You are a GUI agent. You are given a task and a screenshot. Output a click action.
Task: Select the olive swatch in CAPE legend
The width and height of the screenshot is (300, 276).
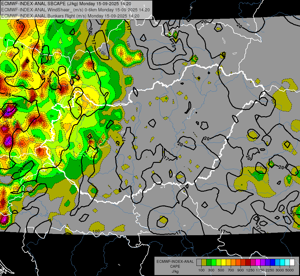[204, 262]
